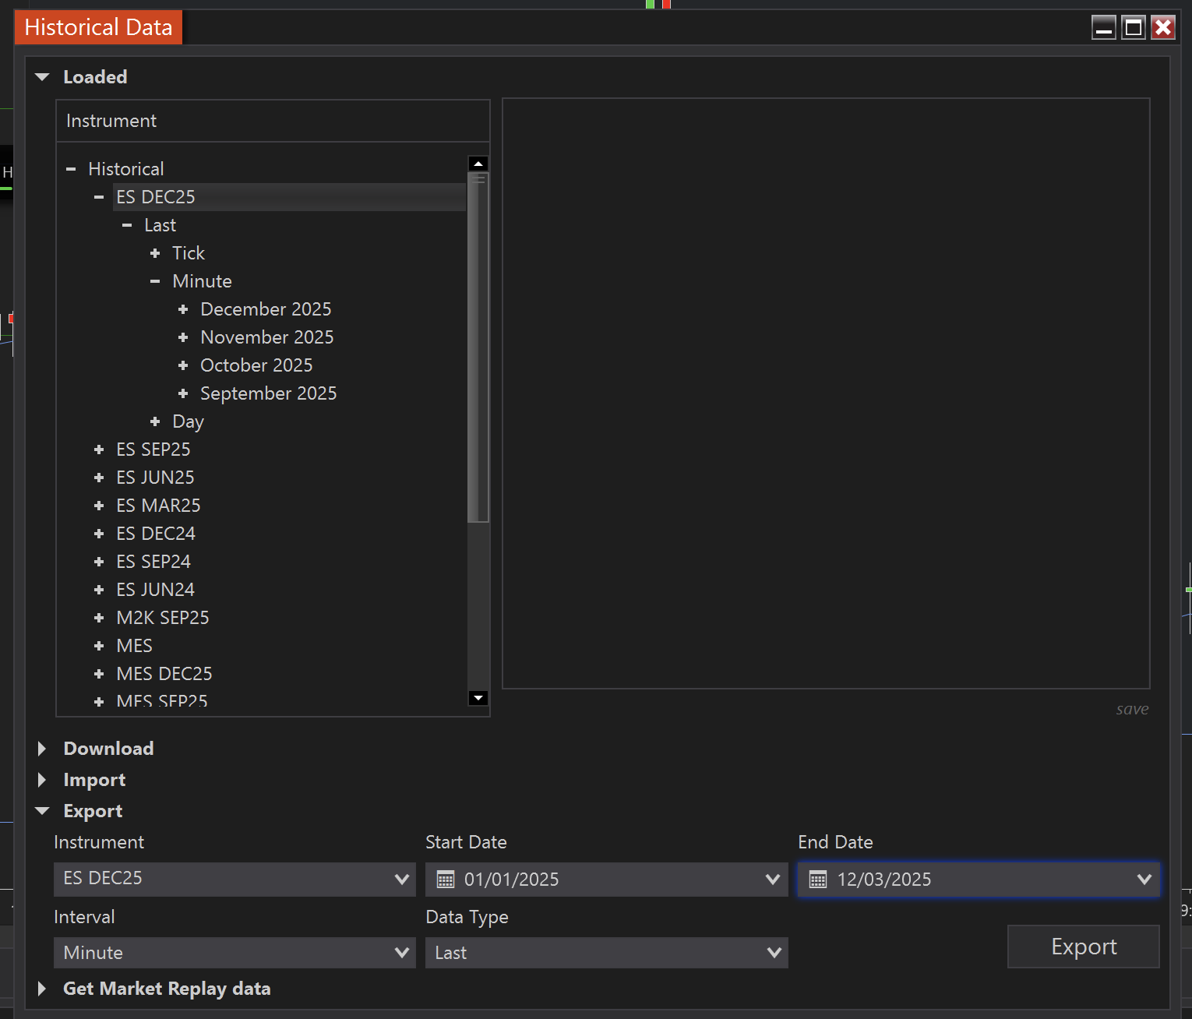Image resolution: width=1192 pixels, height=1019 pixels.
Task: Expand Get Market Replay data section
Action: tap(43, 989)
